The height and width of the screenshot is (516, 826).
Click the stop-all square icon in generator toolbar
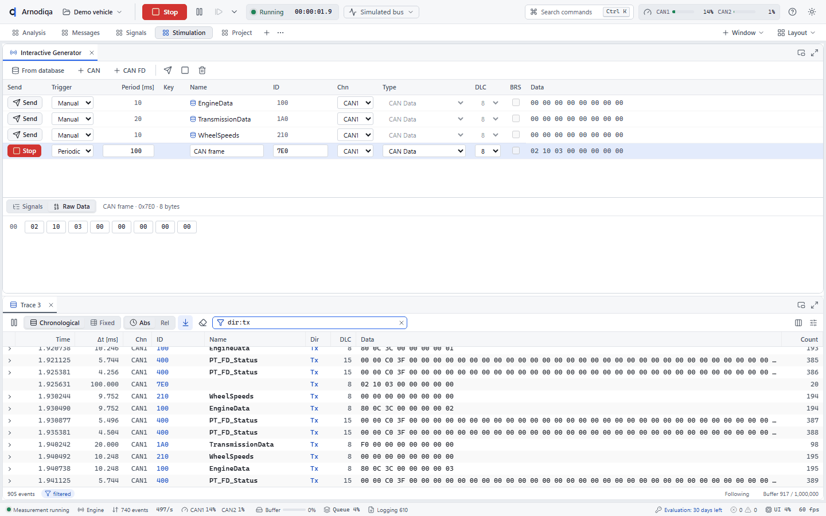coord(185,71)
